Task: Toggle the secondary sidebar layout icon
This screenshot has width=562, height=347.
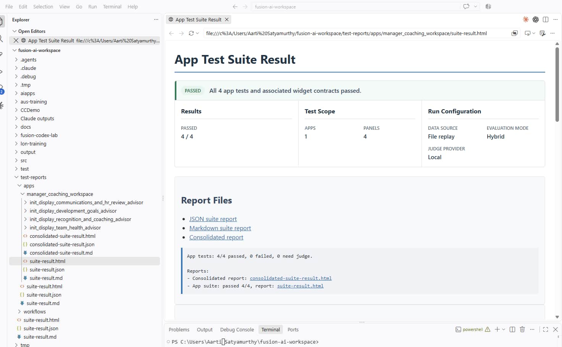Action: pyautogui.click(x=488, y=6)
